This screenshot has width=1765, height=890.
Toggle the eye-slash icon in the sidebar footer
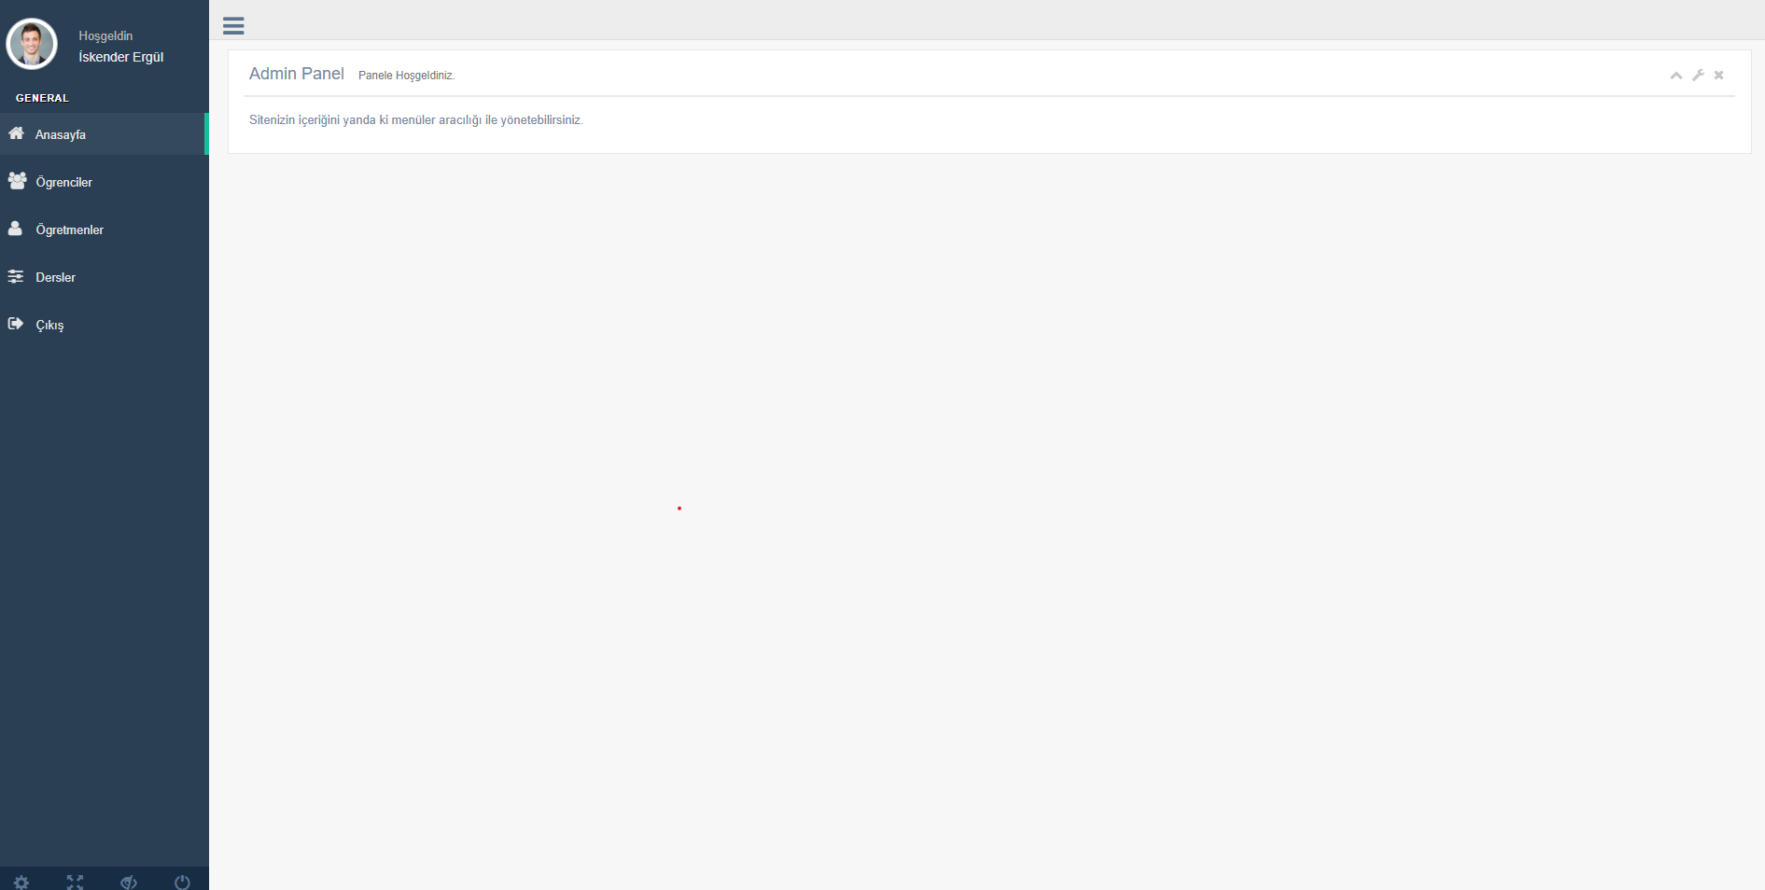[x=129, y=882]
